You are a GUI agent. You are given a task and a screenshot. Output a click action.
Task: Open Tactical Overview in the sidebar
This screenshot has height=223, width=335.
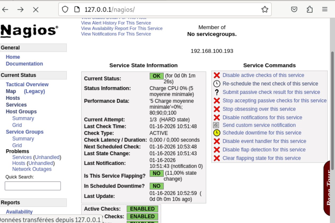pos(27,85)
